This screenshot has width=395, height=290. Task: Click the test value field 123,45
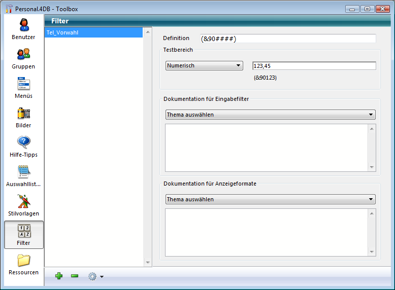(314, 66)
